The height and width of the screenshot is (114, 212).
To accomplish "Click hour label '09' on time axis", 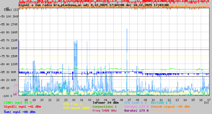I will click(x=145, y=100).
